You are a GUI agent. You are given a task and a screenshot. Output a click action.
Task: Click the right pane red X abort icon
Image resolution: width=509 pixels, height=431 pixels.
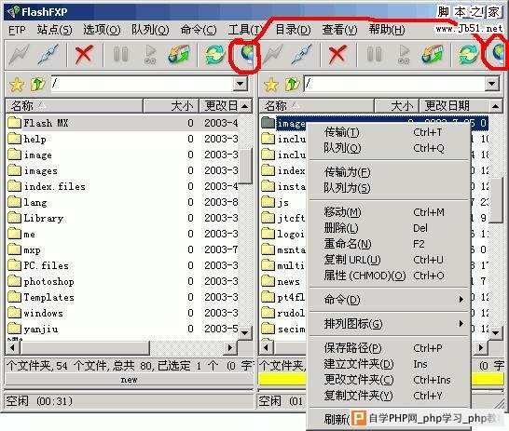(x=337, y=54)
